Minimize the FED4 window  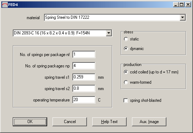tap(176, 5)
